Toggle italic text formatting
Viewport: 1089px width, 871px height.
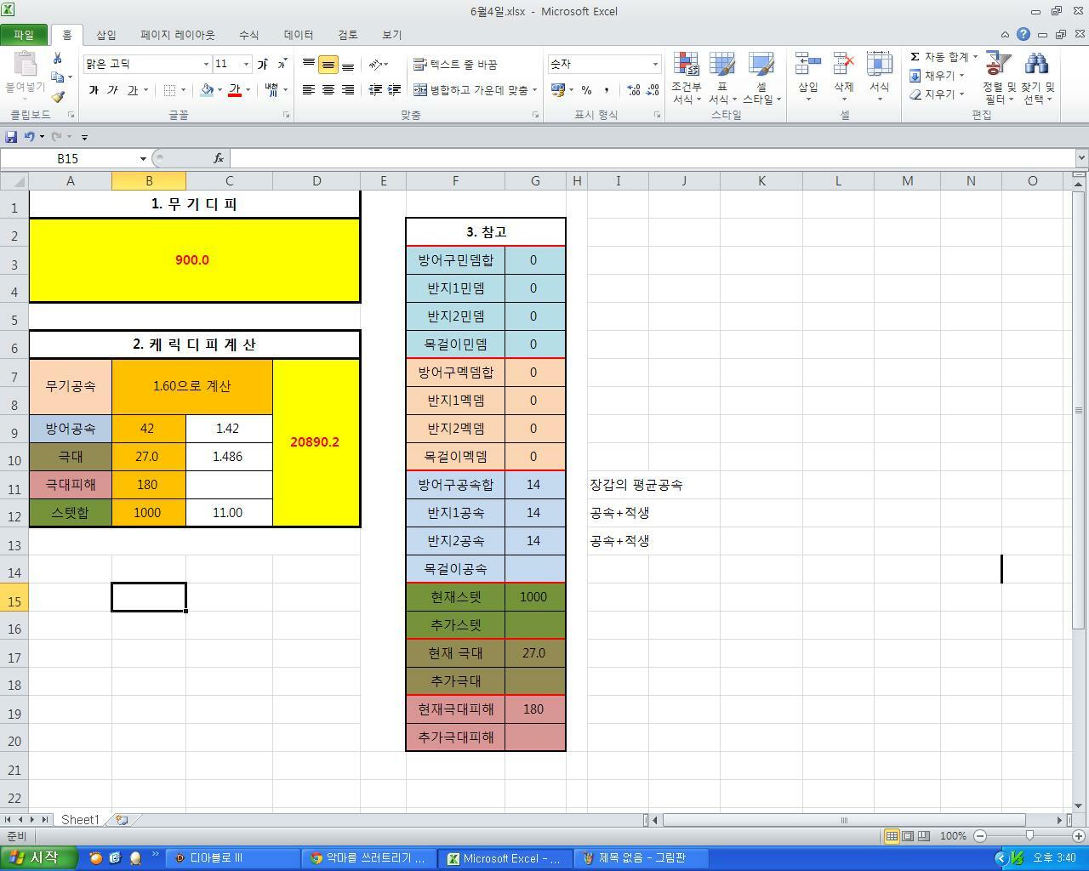coord(112,90)
